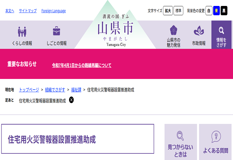Open 令和7年4月1日からの路線再編について notice
The height and width of the screenshot is (160, 233).
81,65
